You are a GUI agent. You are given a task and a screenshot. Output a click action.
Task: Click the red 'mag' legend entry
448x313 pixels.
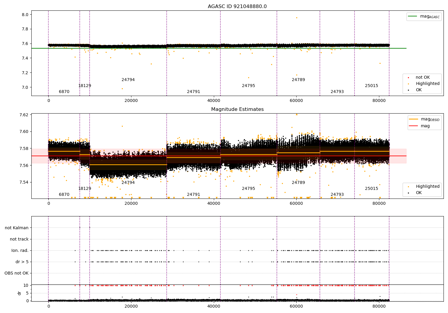pos(425,126)
